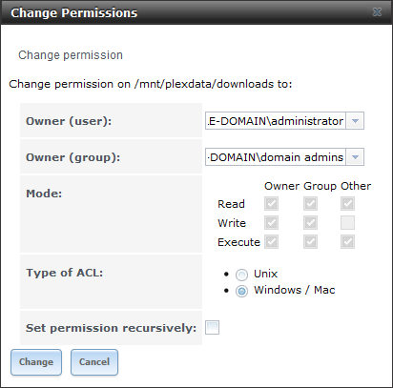Toggle Owner Read permission checkbox
This screenshot has height=388, width=393.
tap(271, 204)
